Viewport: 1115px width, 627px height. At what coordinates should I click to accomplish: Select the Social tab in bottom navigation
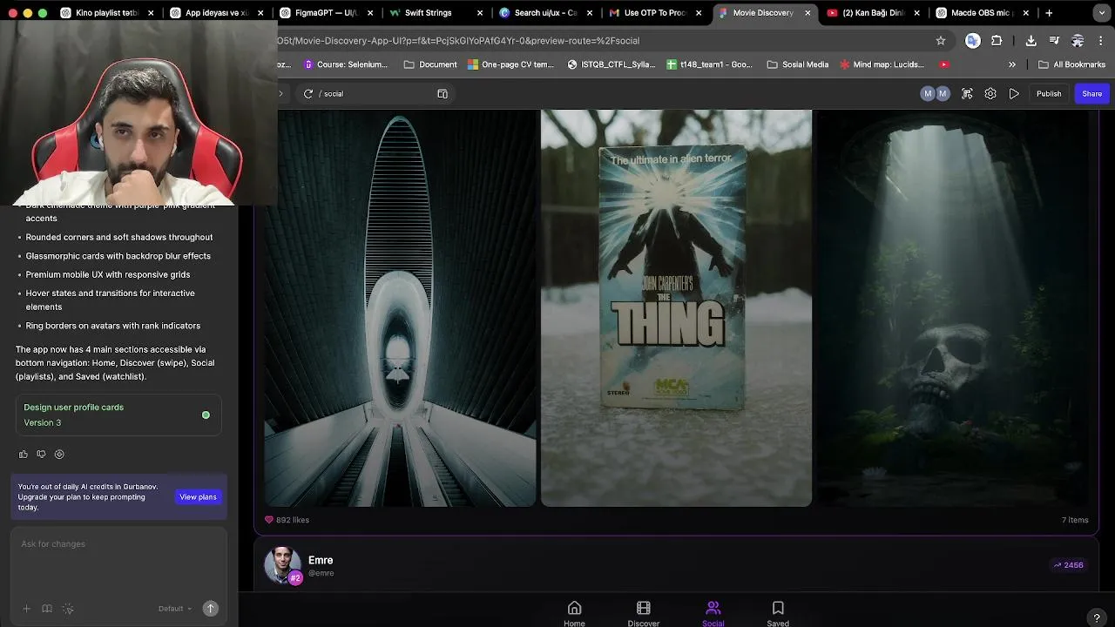tap(713, 613)
